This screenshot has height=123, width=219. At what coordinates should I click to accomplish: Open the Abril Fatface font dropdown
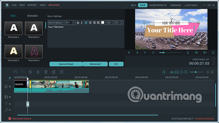[x=57, y=23]
